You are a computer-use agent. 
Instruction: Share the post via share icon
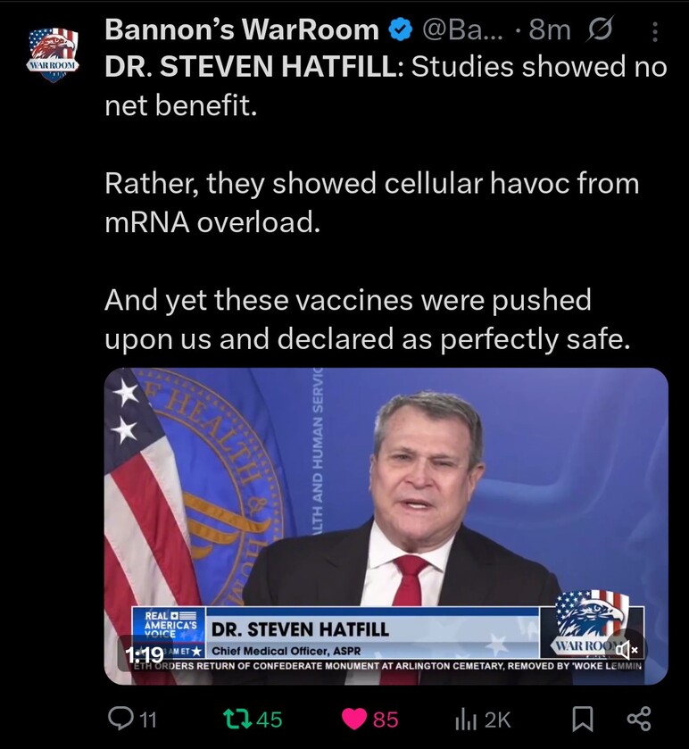(x=638, y=719)
